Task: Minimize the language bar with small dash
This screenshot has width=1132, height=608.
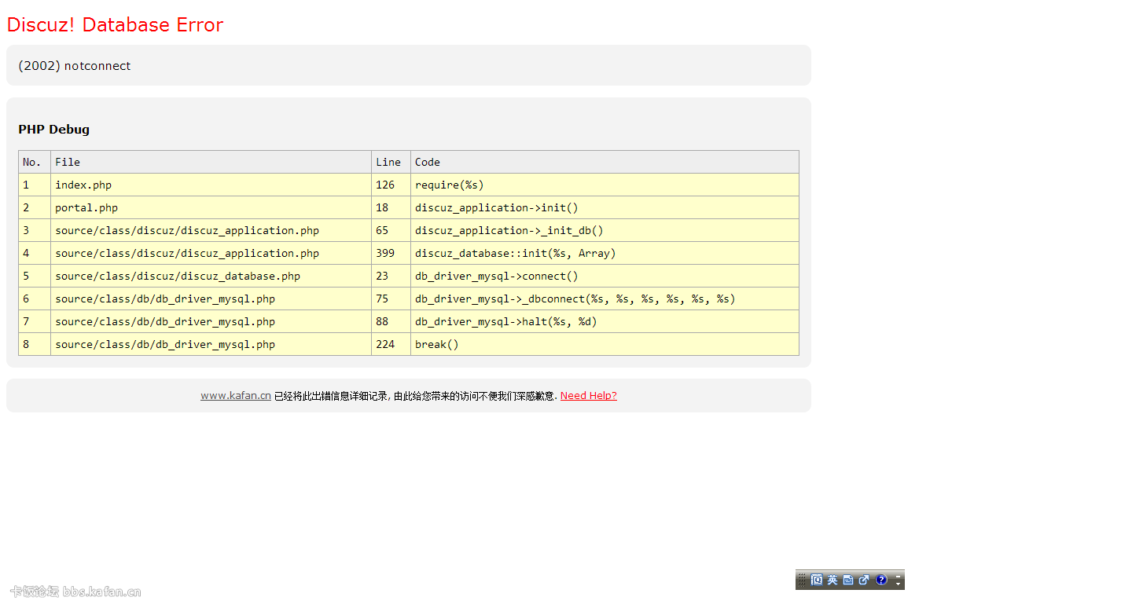Action: [x=898, y=577]
